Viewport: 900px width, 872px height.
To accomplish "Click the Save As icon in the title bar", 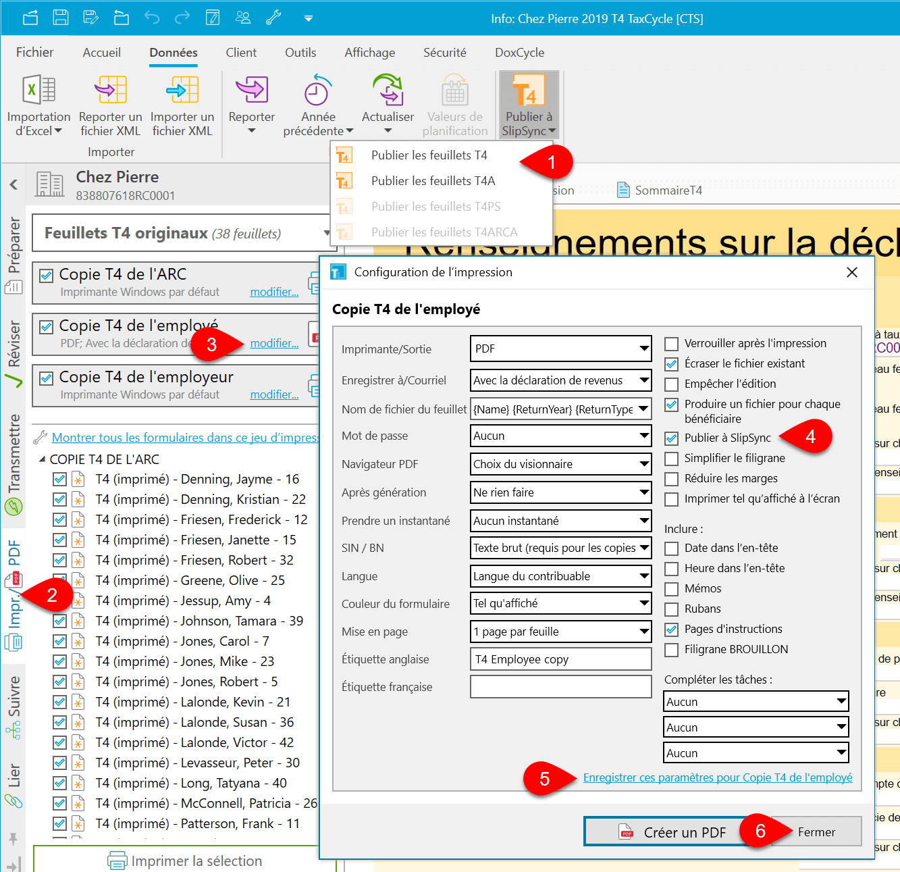I will point(91,18).
